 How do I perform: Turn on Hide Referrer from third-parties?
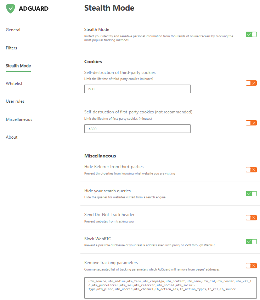click(x=251, y=170)
